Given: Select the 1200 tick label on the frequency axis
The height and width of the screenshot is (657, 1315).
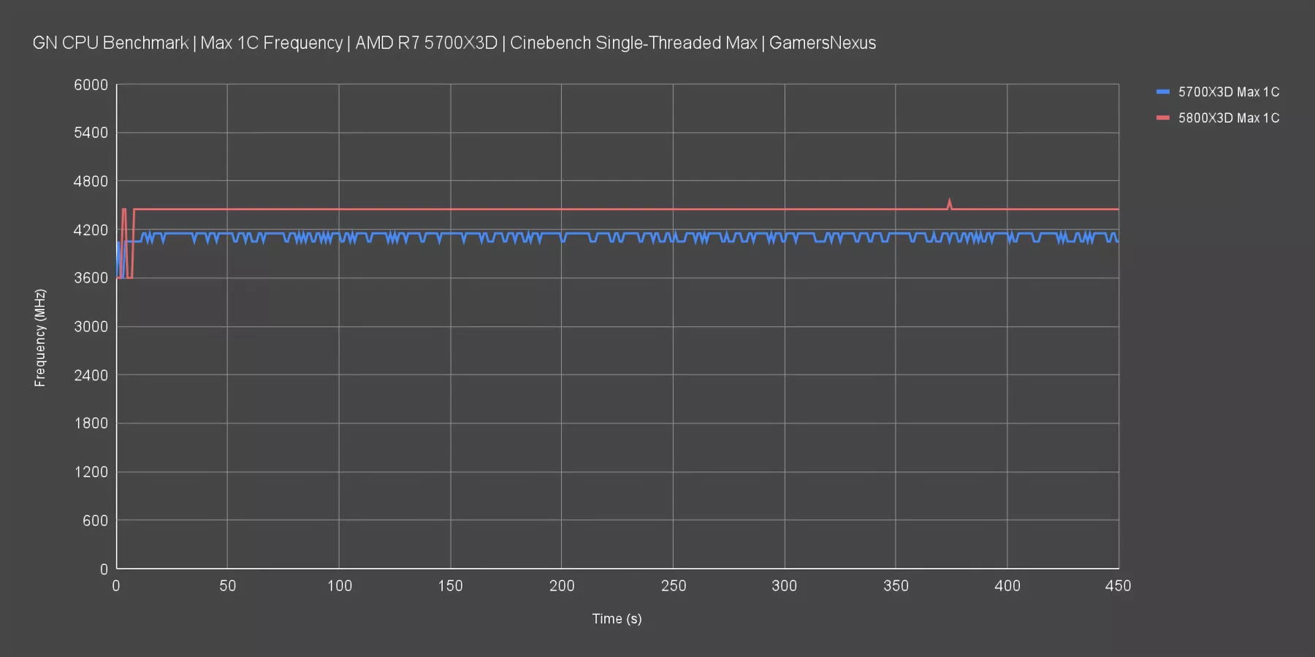Looking at the screenshot, I should coord(91,472).
